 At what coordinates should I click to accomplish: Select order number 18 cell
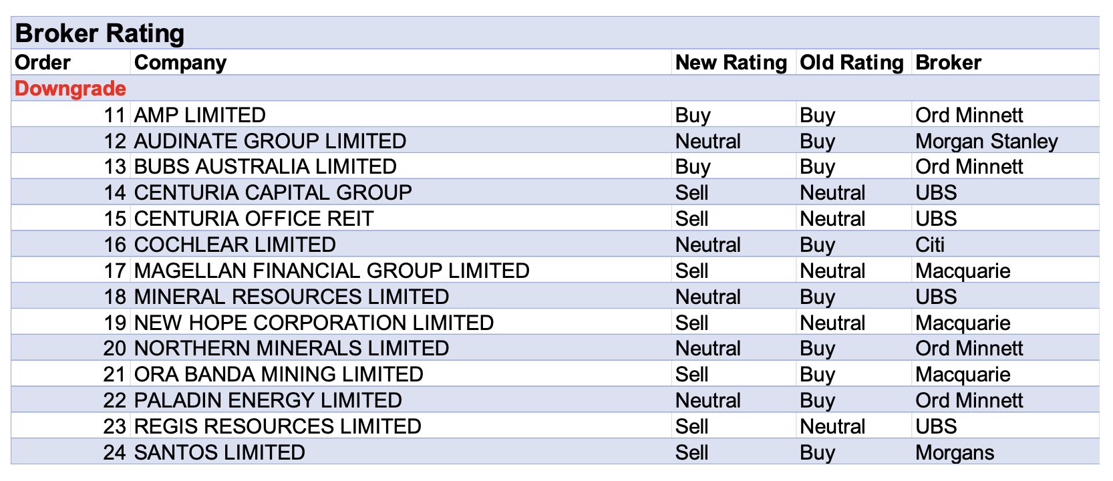114,297
